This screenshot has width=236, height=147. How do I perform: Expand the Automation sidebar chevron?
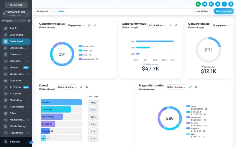tap(28, 107)
